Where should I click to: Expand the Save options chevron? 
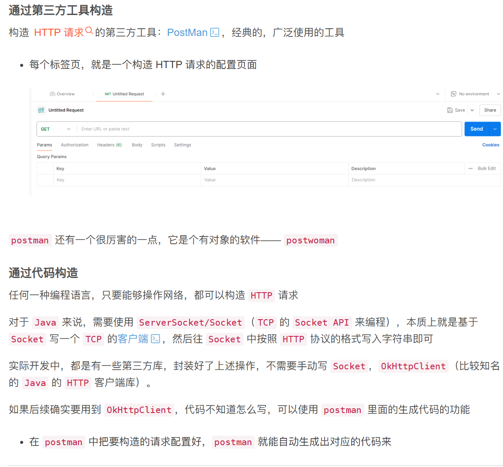(472, 110)
